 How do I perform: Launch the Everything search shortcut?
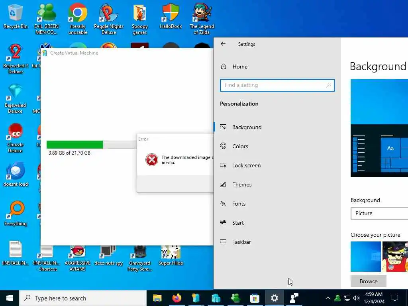[16, 214]
